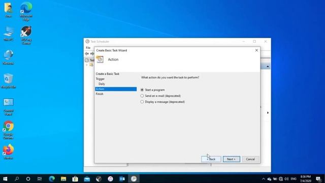Viewport: 325px width, 183px height.
Task: Open Microsoft Store from the taskbar
Action: [x=75, y=179]
